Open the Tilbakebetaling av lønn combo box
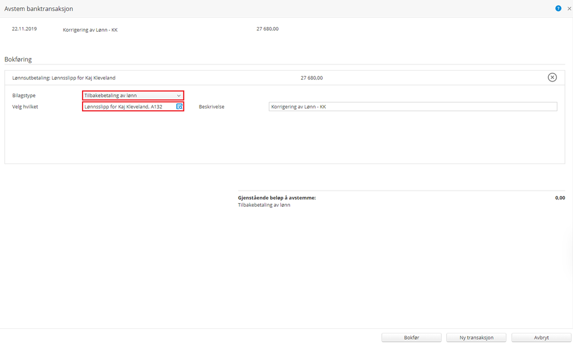The width and height of the screenshot is (573, 345). [133, 95]
